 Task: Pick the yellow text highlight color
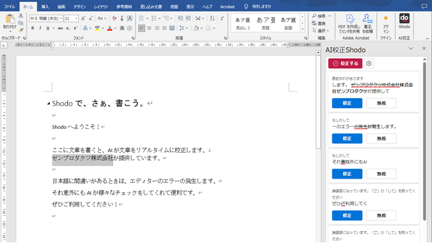[x=97, y=28]
